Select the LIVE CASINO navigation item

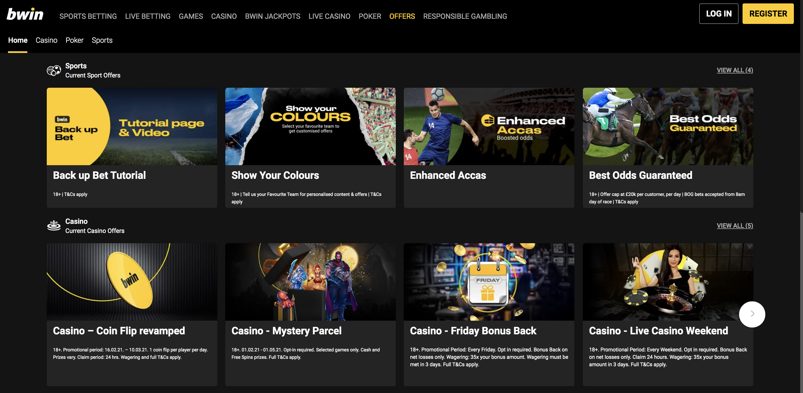[x=329, y=16]
